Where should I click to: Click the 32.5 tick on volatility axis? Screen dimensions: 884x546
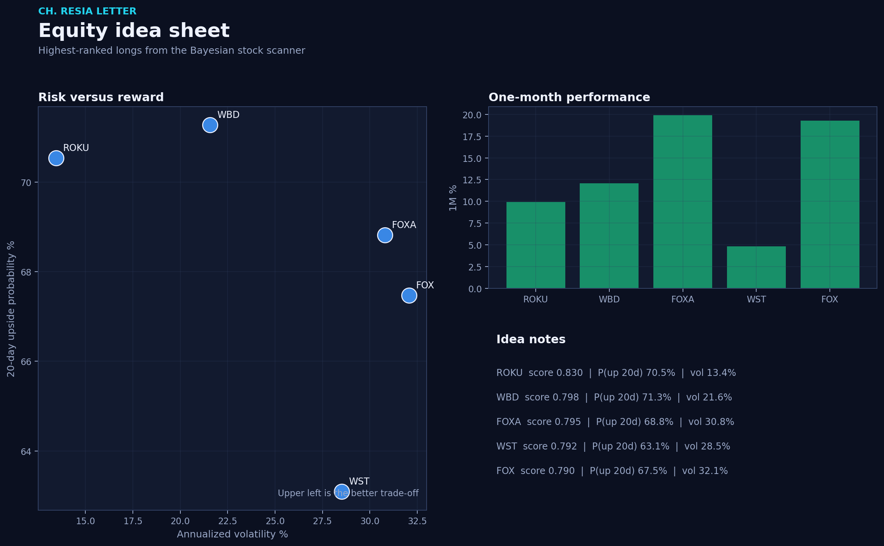click(417, 521)
